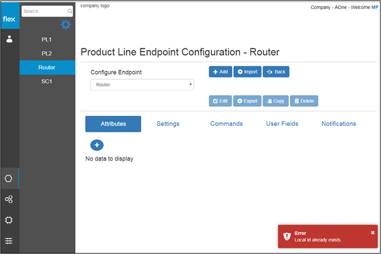Click the round blue plus add-attribute button

[x=97, y=145]
